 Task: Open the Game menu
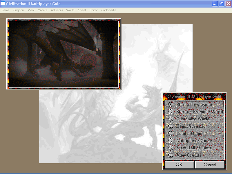(x=6, y=10)
